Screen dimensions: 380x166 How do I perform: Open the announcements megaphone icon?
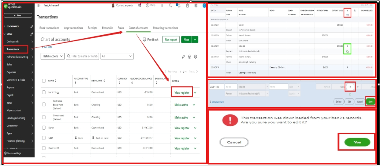[139, 5]
